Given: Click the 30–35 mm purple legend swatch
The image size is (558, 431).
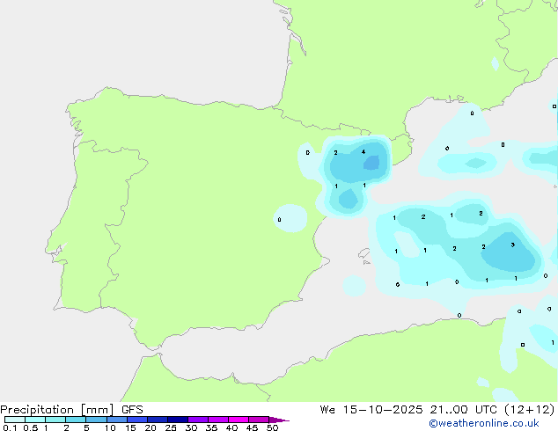Looking at the screenshot, I should (198, 420).
